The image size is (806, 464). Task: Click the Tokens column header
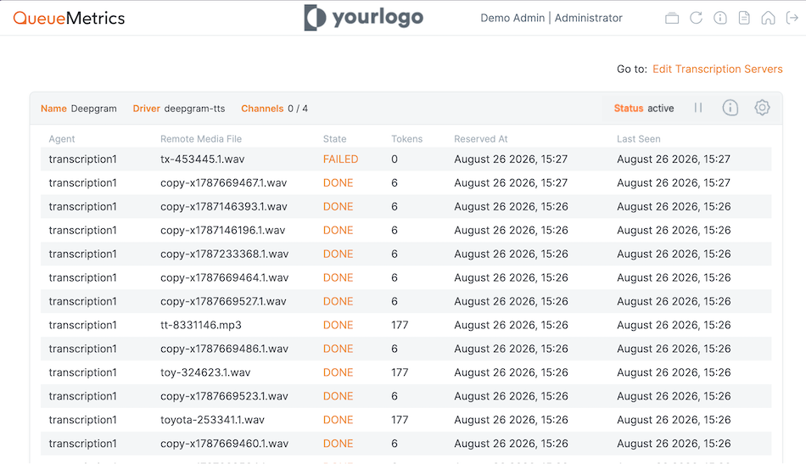(406, 139)
